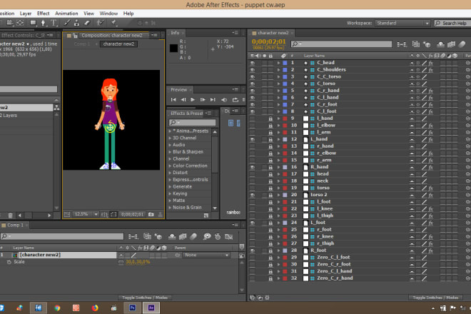Open the Parent None dropdown in Comp 1

point(206,255)
